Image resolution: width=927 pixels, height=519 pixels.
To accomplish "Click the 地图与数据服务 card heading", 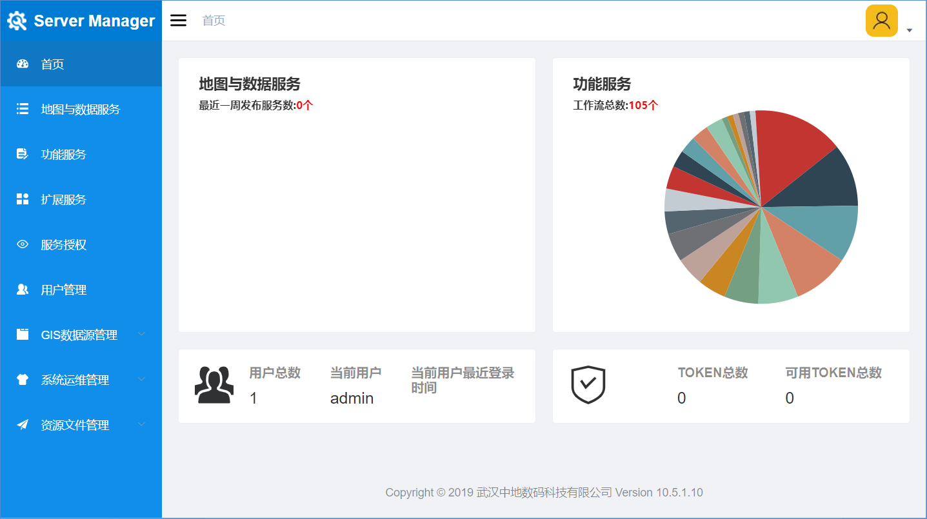I will pos(250,84).
